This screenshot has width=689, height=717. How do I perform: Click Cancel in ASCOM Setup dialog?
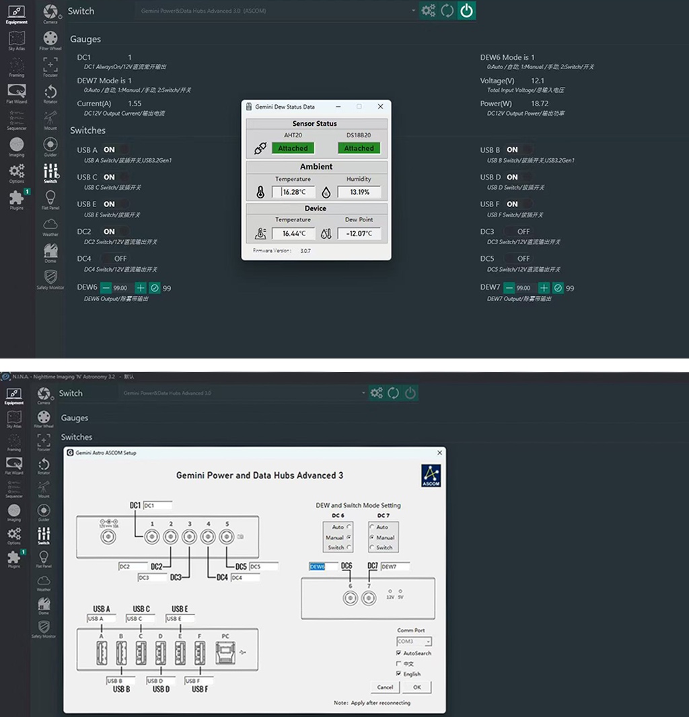pos(385,687)
